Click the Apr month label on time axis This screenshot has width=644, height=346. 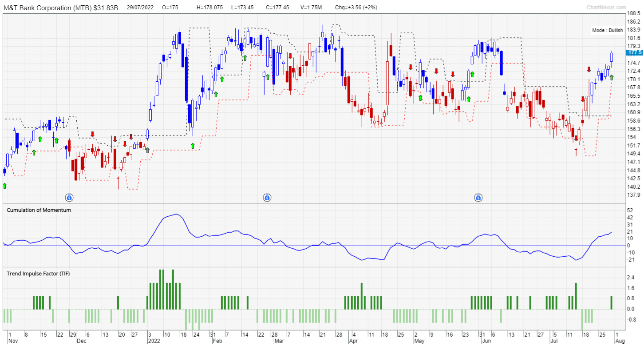point(354,342)
